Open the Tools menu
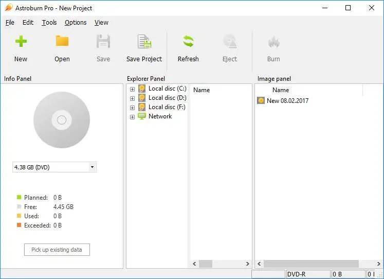This screenshot has height=279, width=384. coord(49,23)
